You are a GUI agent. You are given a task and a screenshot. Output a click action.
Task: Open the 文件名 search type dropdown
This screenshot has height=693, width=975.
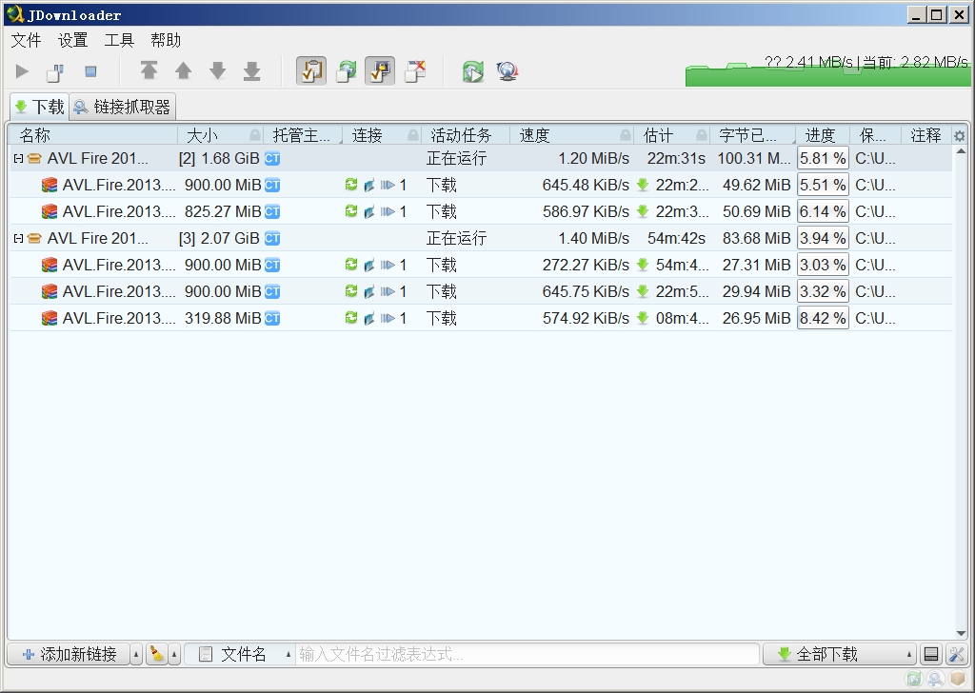click(239, 655)
